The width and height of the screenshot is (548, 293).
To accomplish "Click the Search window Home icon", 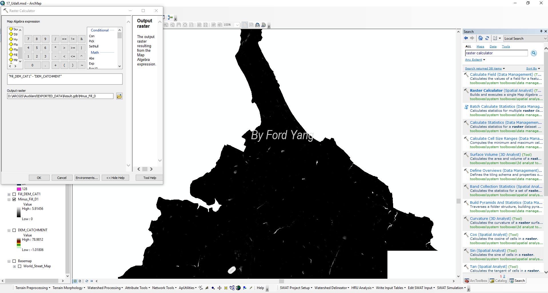I will (x=481, y=38).
